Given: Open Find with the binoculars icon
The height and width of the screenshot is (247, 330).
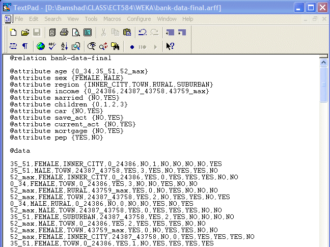Looking at the screenshot, I should click(115, 46).
